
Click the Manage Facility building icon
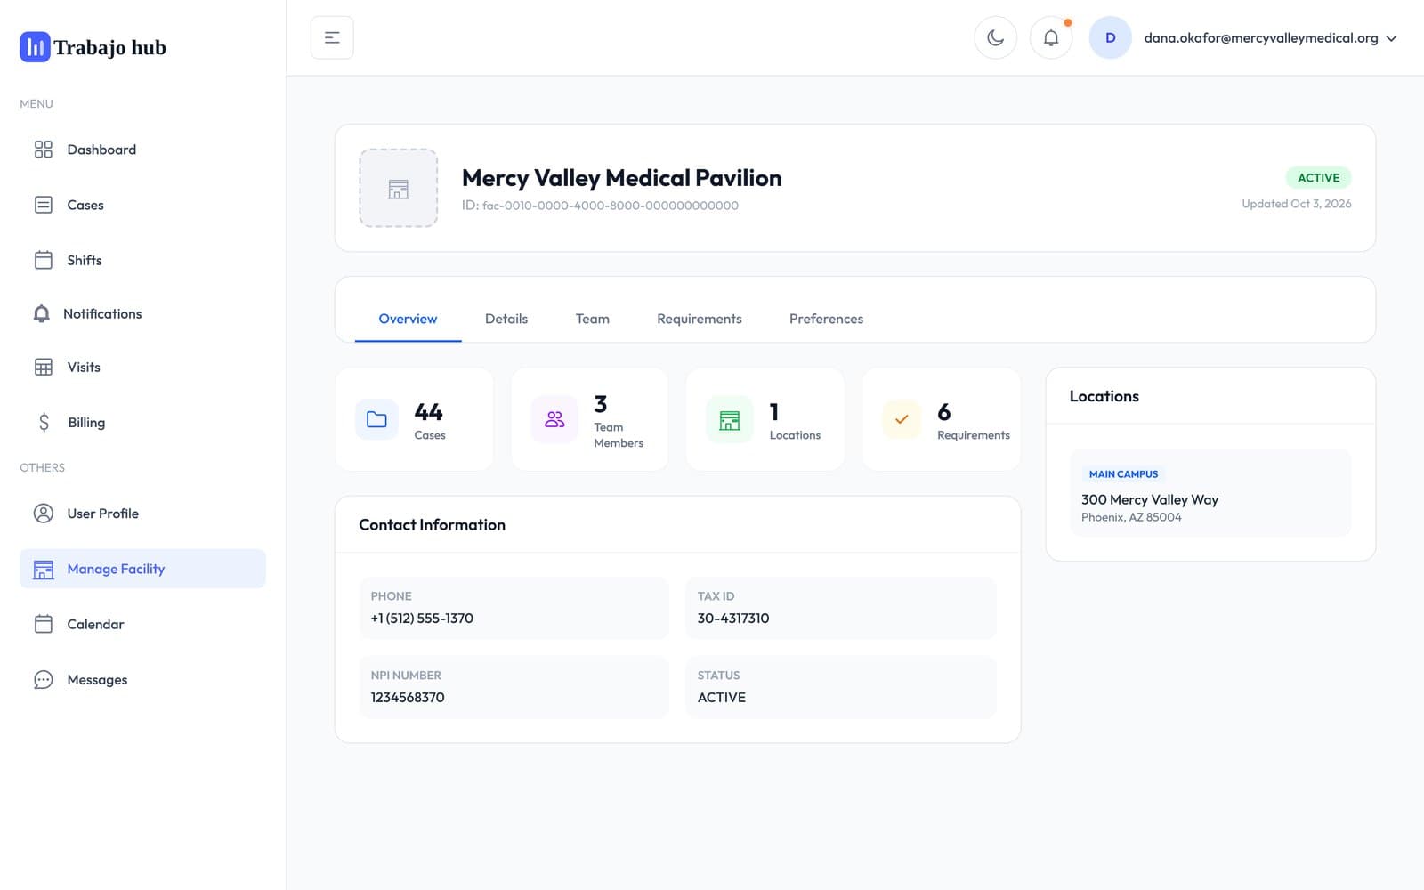pyautogui.click(x=43, y=570)
